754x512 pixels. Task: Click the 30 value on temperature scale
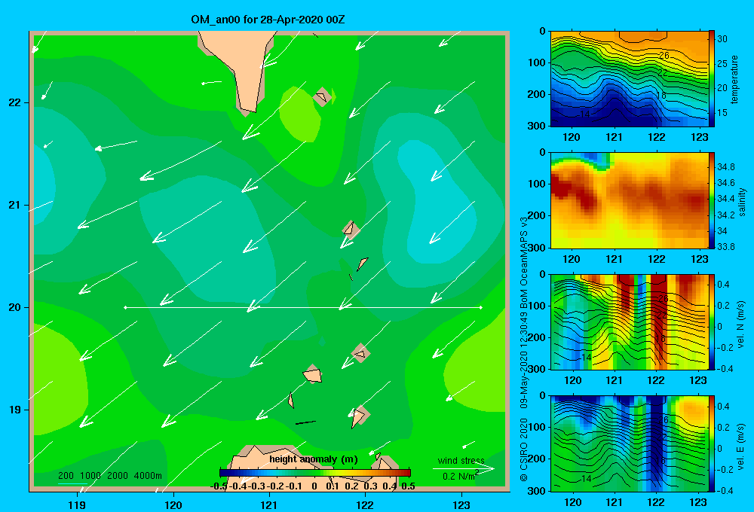pyautogui.click(x=722, y=39)
